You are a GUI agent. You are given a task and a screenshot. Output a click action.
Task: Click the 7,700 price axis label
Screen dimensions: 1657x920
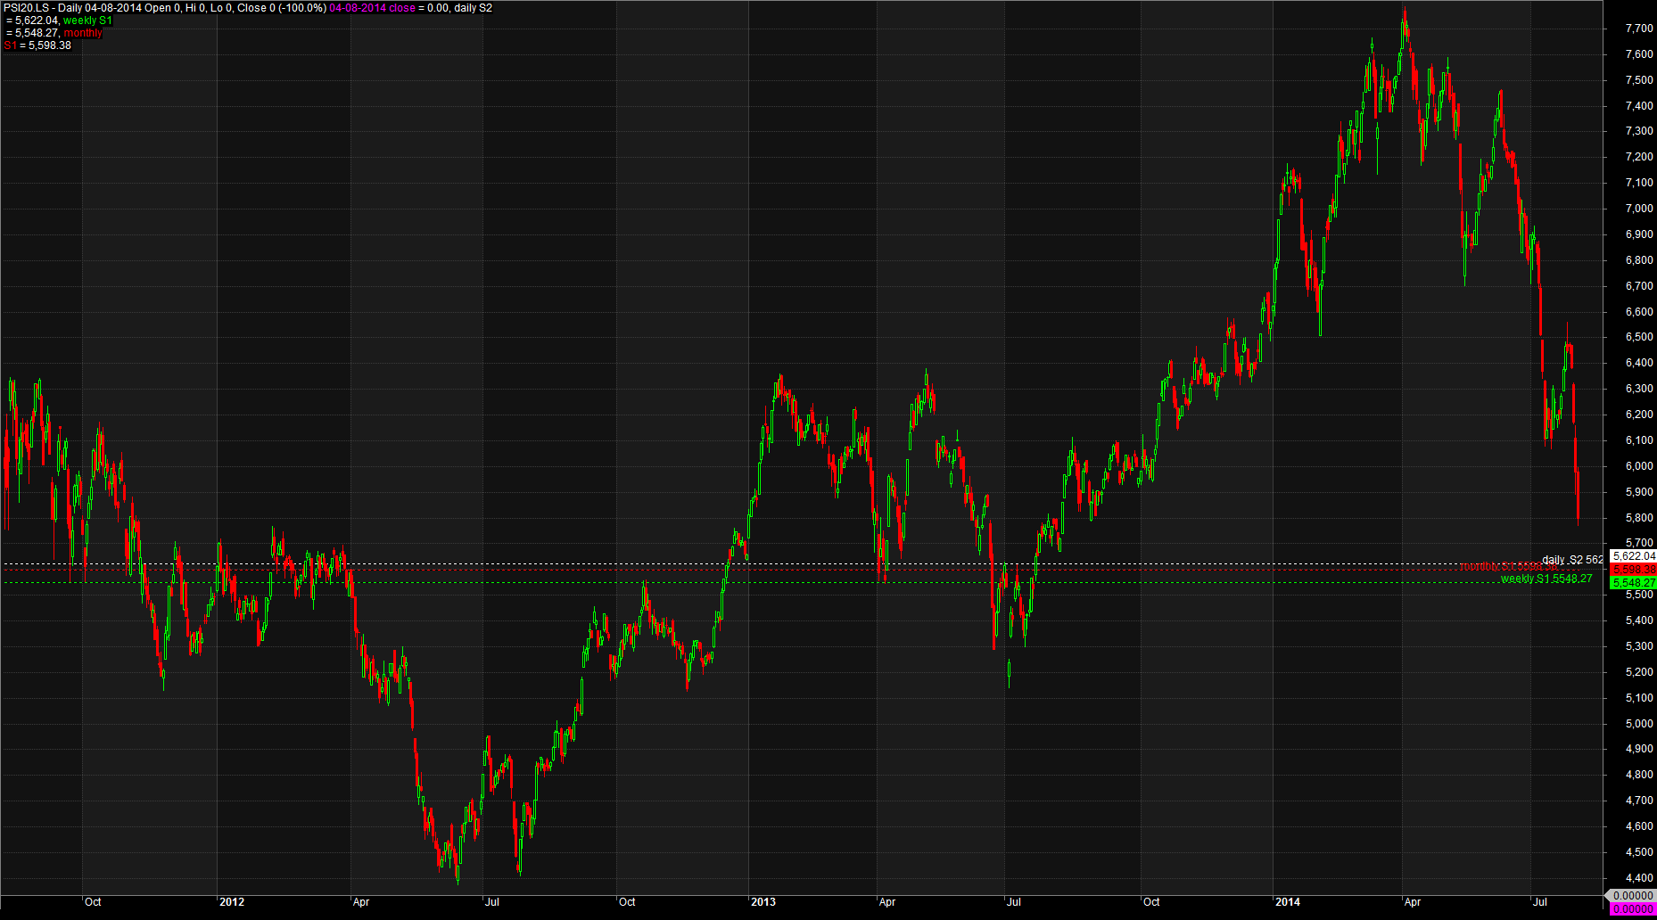pos(1639,29)
